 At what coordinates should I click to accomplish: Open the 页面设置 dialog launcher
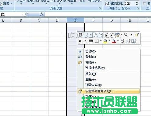(100, 8)
